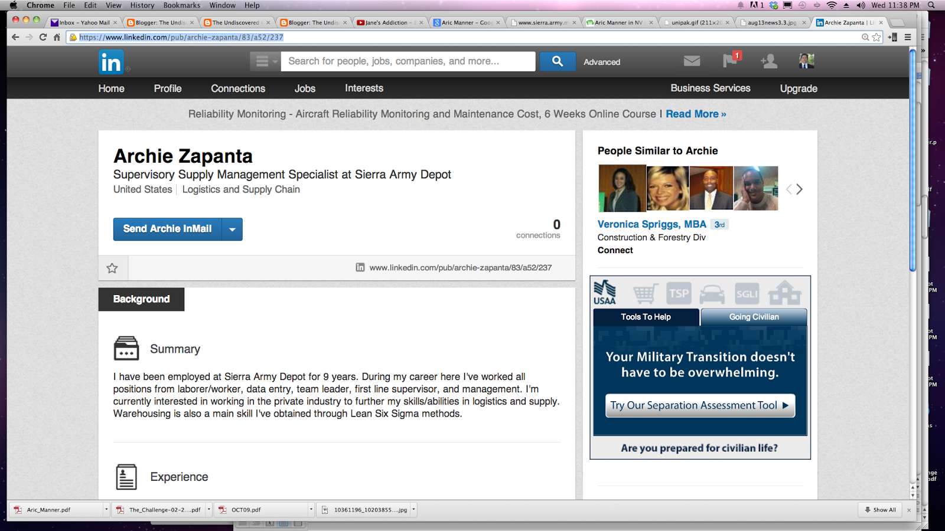Switch to the Going Civilian tab
This screenshot has height=531, width=945.
(x=754, y=317)
